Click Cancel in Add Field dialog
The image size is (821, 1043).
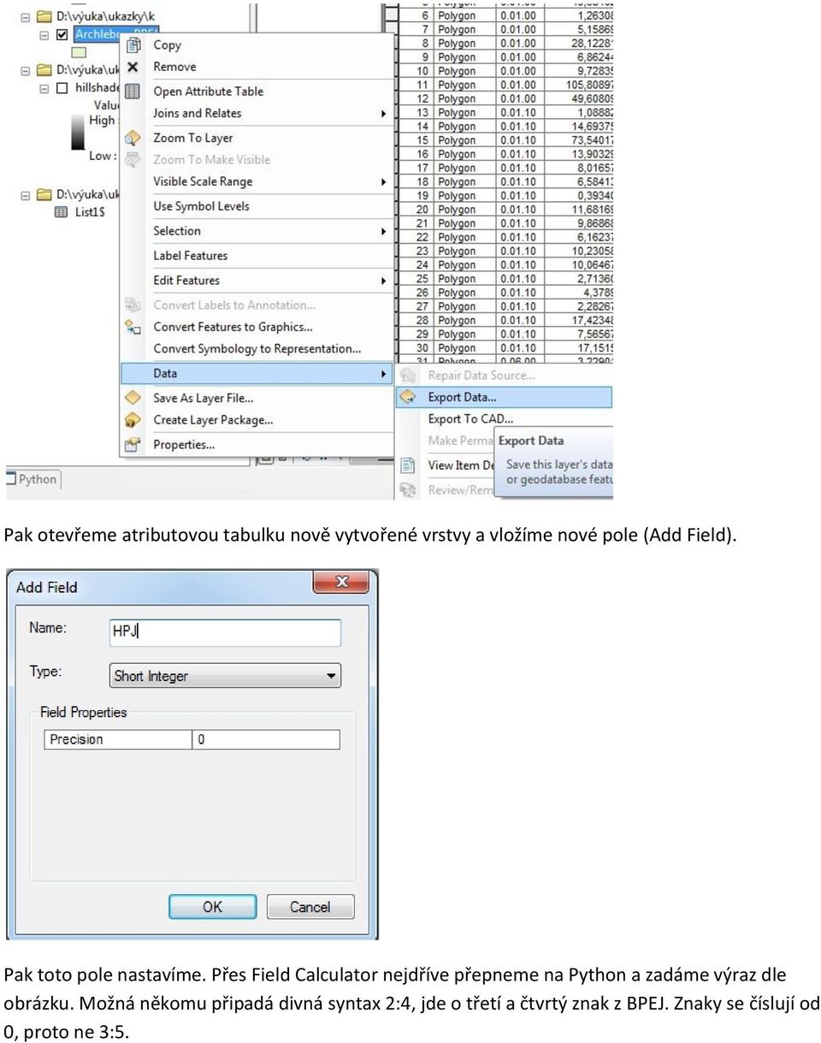[x=310, y=907]
